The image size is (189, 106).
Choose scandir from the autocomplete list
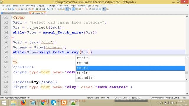point(131,78)
